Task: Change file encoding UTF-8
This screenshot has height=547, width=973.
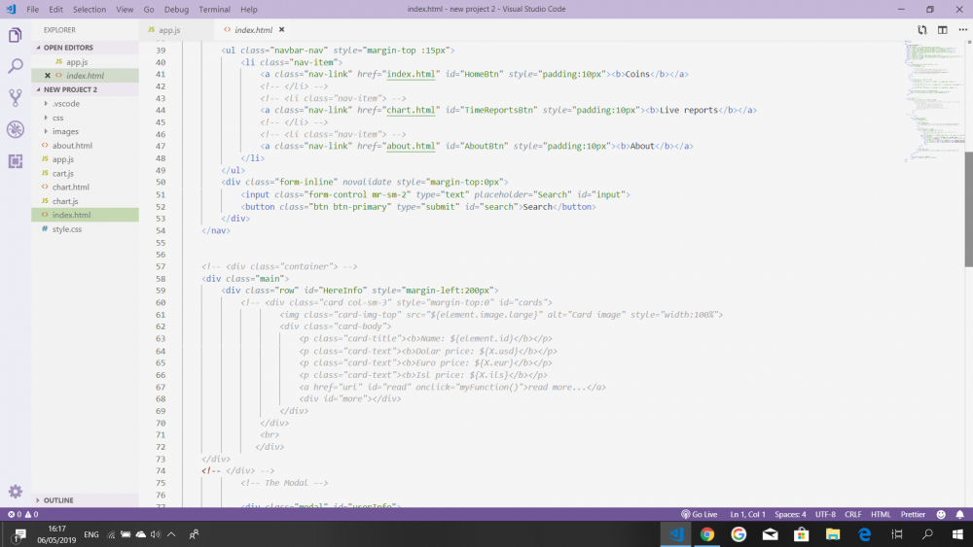Action: [825, 515]
